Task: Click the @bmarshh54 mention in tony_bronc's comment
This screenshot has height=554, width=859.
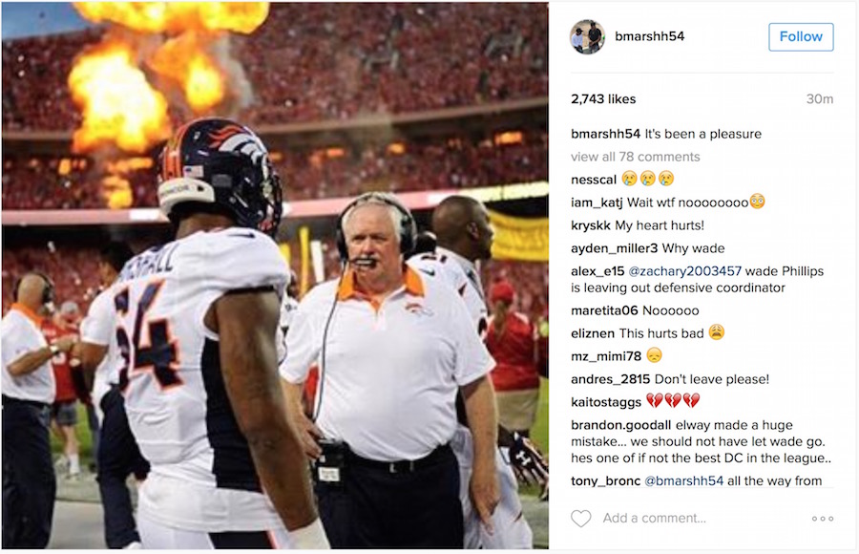Action: 684,481
